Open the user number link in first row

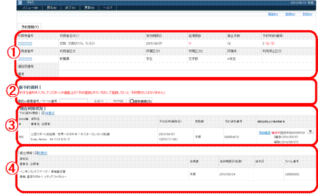click(25, 43)
